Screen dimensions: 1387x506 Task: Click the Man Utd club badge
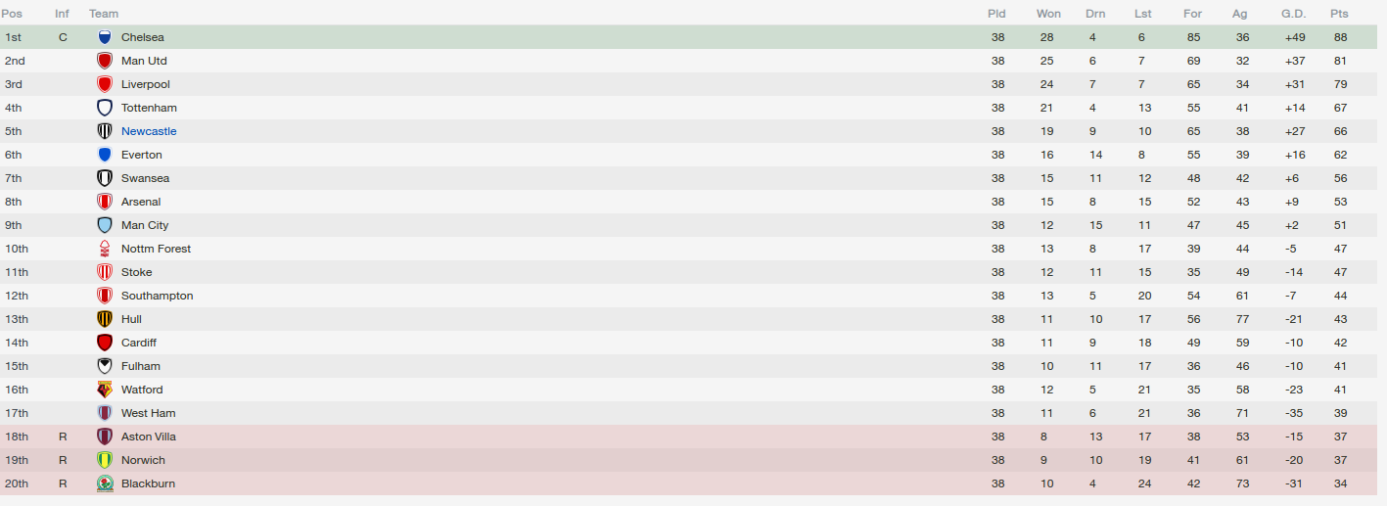[x=105, y=61]
